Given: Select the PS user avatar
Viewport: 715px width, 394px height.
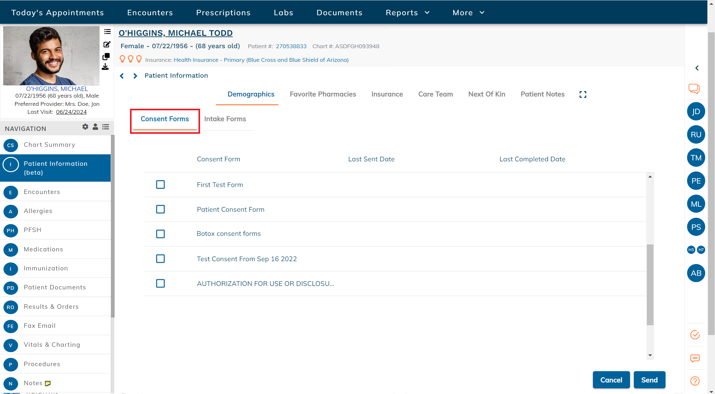Looking at the screenshot, I should [x=696, y=227].
